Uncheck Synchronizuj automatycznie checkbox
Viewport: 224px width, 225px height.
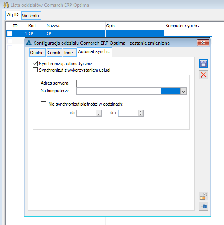click(35, 64)
